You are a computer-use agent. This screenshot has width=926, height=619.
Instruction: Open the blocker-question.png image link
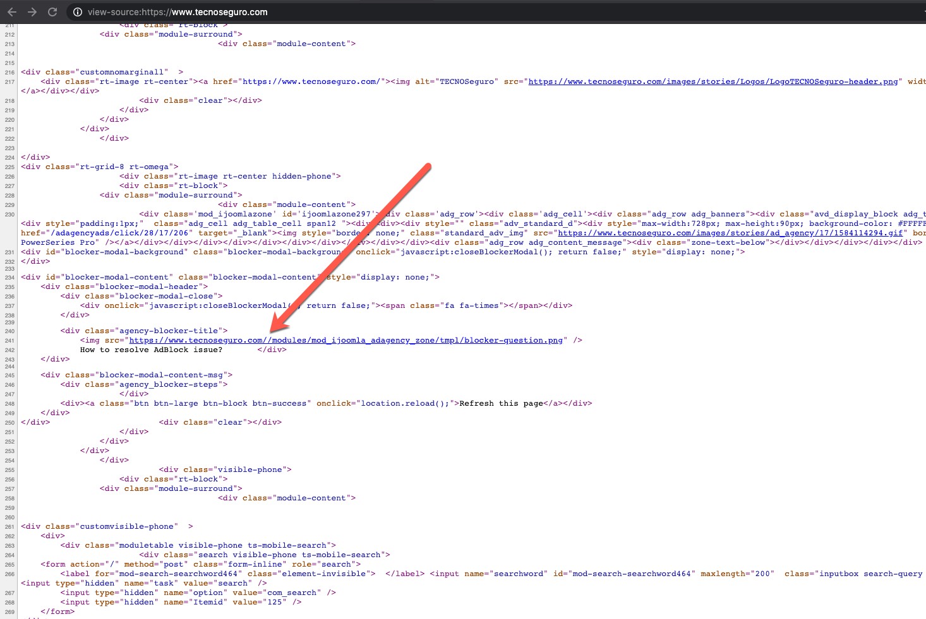[x=346, y=340]
